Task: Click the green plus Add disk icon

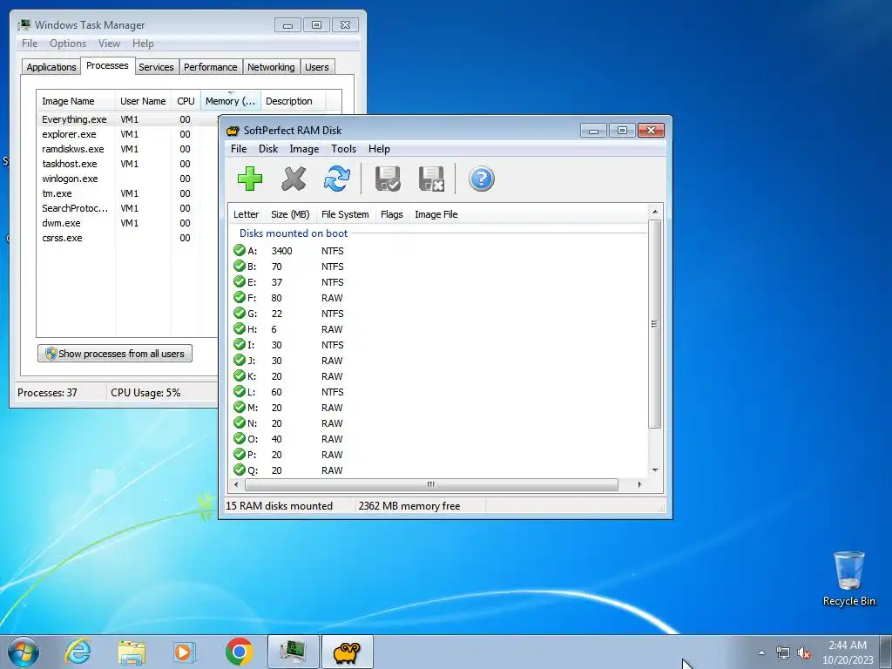Action: tap(250, 179)
